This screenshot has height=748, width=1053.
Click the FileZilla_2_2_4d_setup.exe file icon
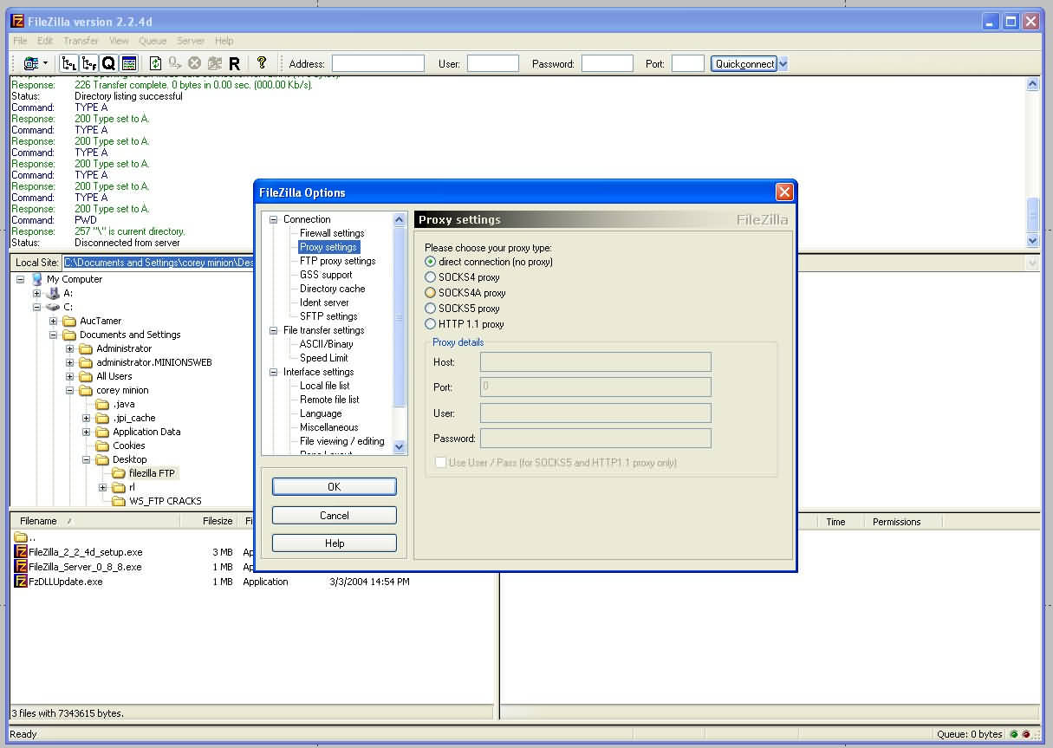pyautogui.click(x=21, y=551)
